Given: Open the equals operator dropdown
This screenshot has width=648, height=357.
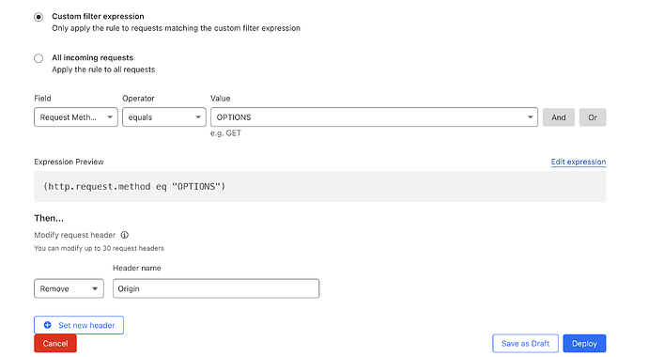Looking at the screenshot, I should (164, 117).
